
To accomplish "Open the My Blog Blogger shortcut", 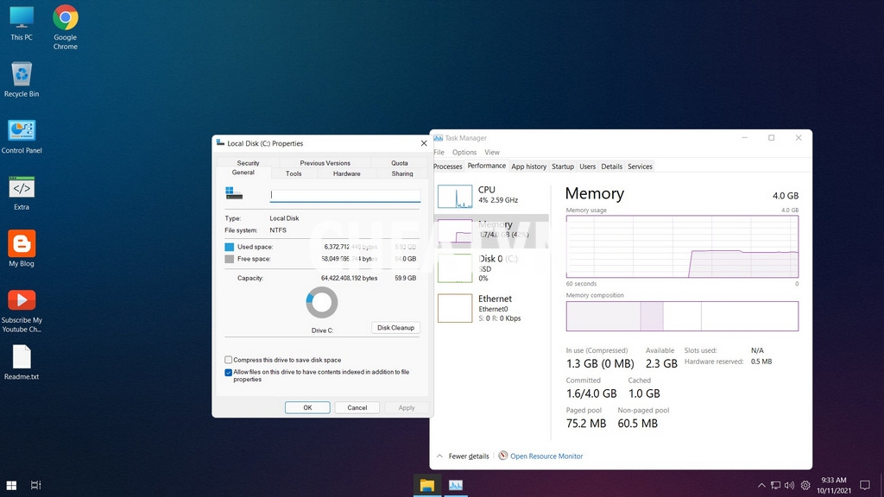I will point(22,244).
